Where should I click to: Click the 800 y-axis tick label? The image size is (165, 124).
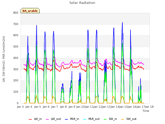[x=16, y=13]
